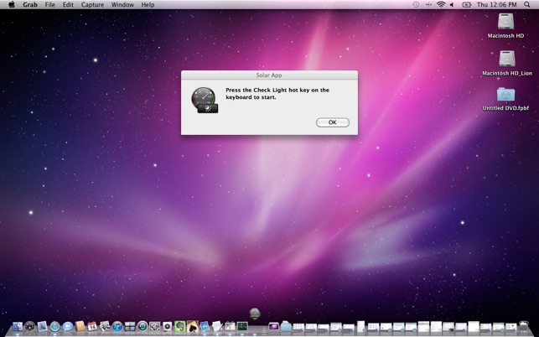Screen dimensions: 539x337
Task: Select the Macintosh HD drive icon
Action: [x=505, y=22]
